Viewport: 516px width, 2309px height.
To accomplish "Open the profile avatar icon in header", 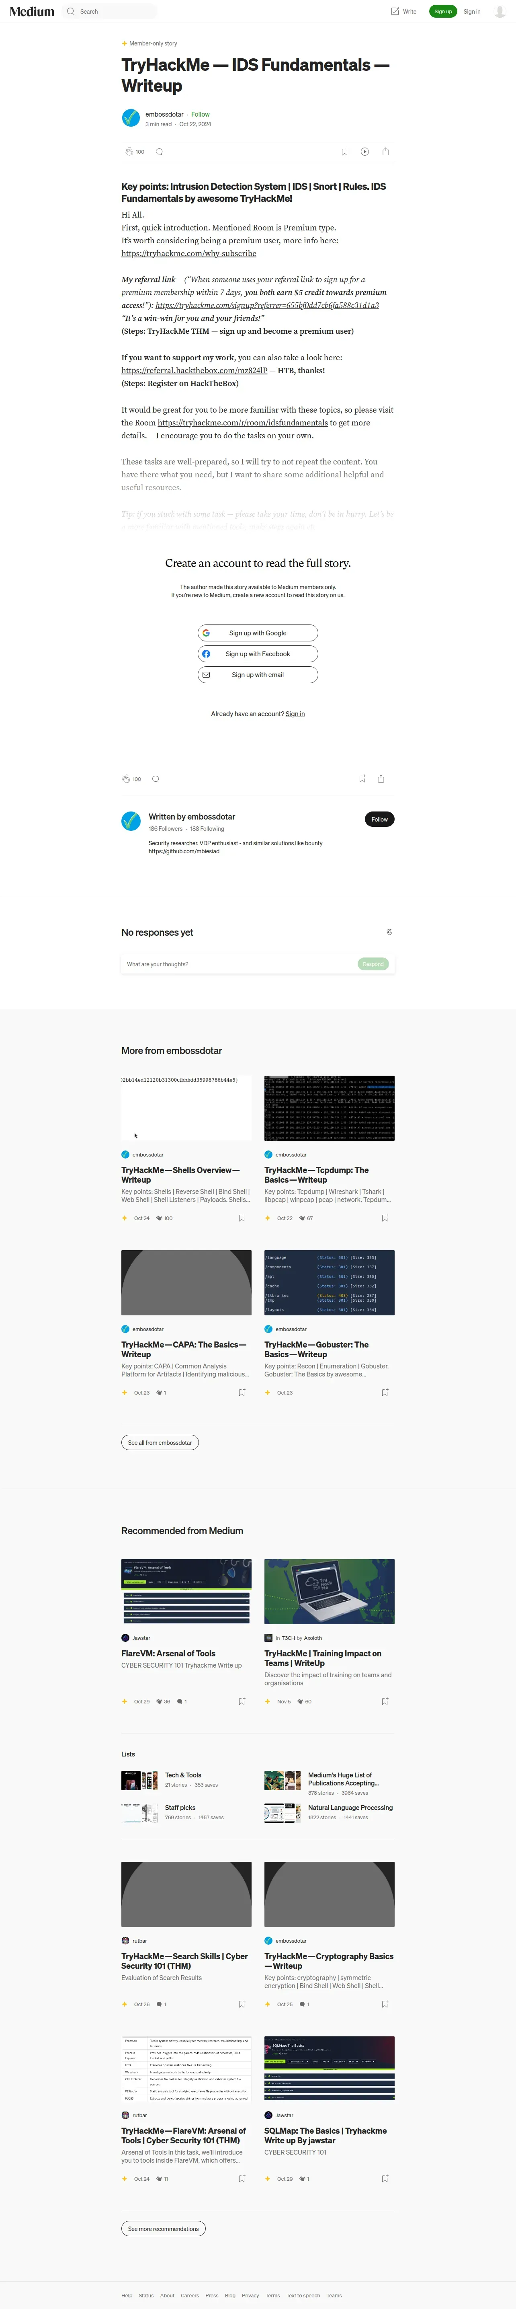I will tap(500, 12).
